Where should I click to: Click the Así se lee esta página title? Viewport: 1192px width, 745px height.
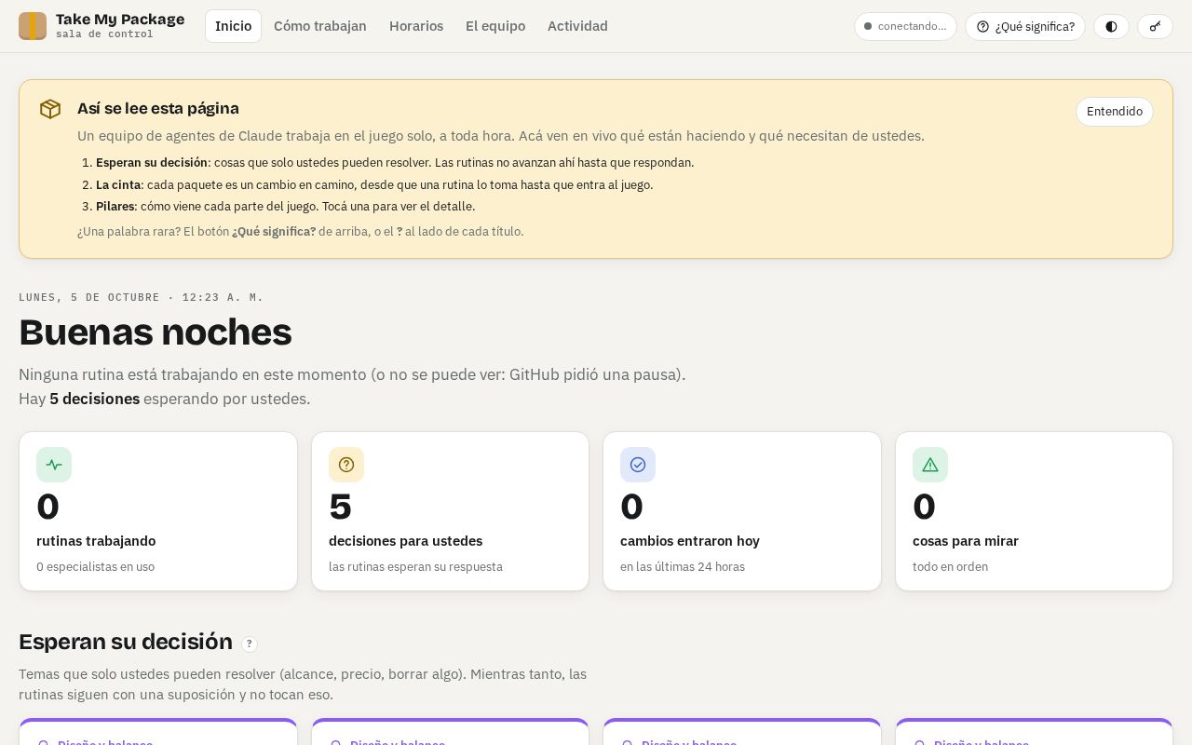(158, 108)
